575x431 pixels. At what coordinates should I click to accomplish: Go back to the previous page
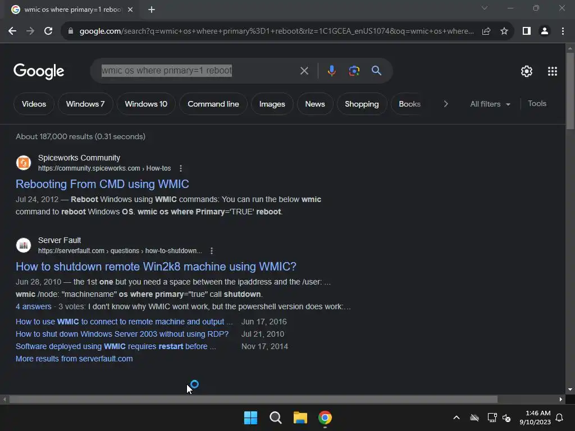coord(12,31)
